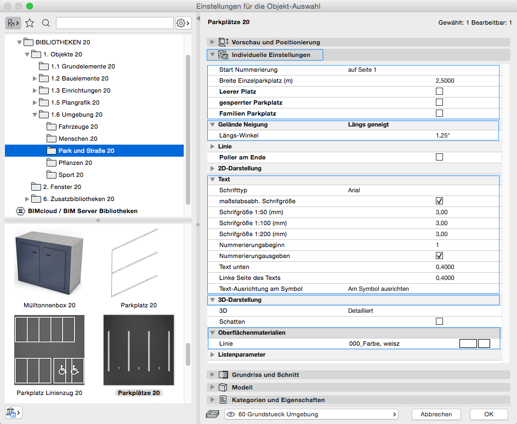Click the magnifier search icon
The image size is (517, 424).
tap(46, 23)
